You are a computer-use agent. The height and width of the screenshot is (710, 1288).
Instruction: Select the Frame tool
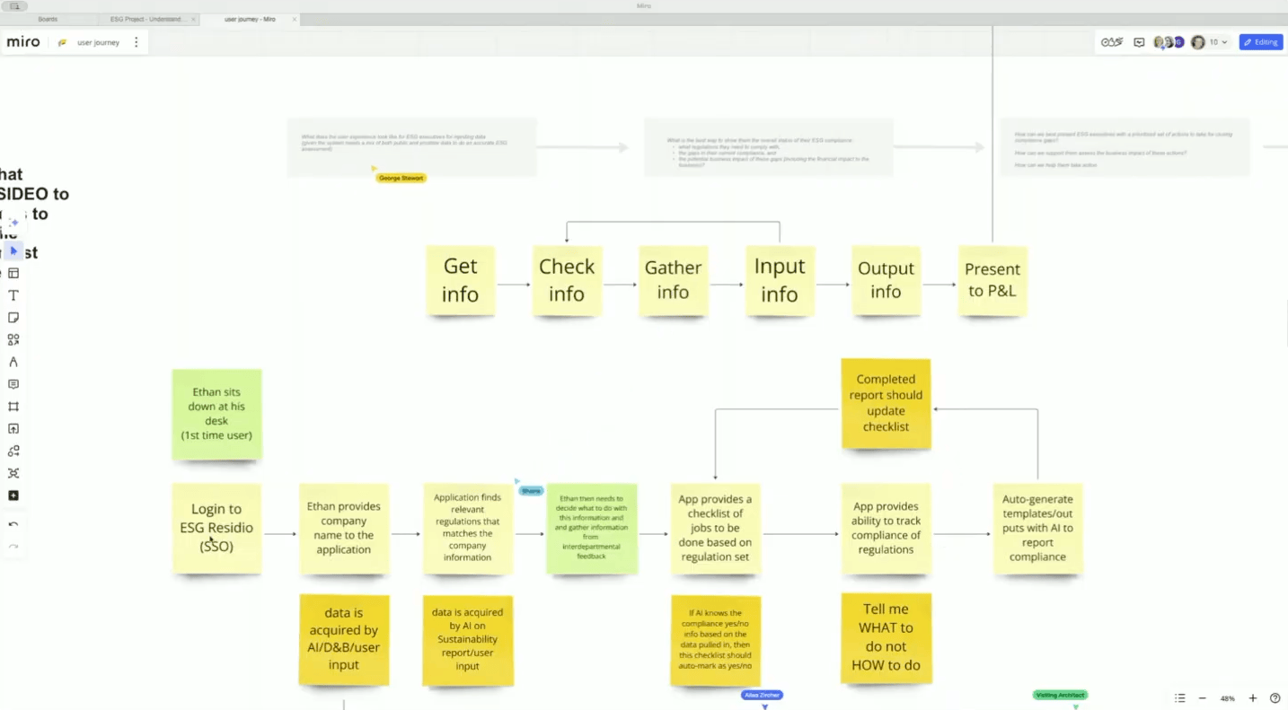coord(13,407)
